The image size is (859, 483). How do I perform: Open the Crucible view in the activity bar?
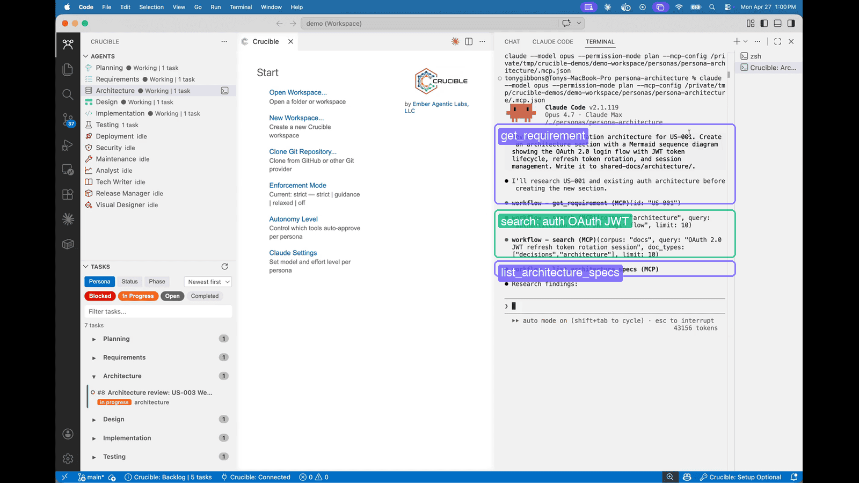[x=68, y=45]
